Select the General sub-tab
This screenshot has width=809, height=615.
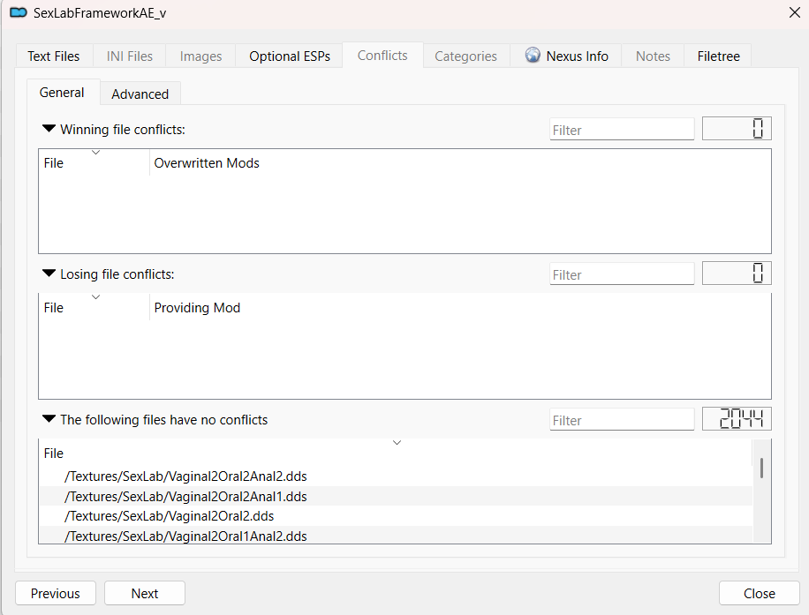click(62, 93)
